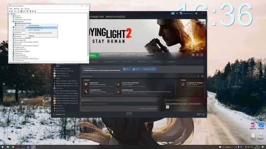Image resolution: width=266 pixels, height=149 pixels.
Task: Click the scan for hardware changes toolbar icon
Action: click(27, 11)
